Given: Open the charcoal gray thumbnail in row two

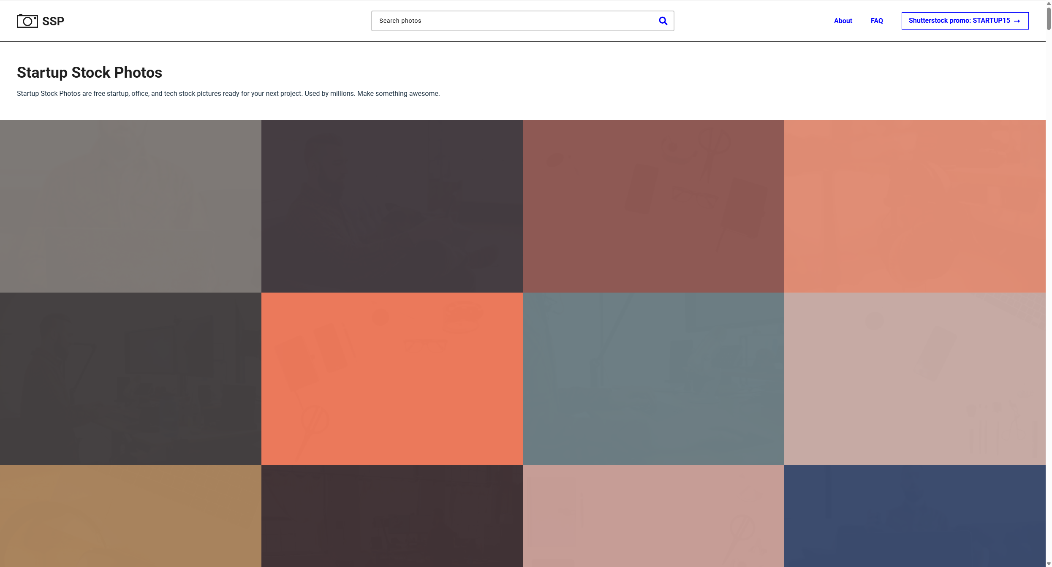Looking at the screenshot, I should (x=130, y=379).
